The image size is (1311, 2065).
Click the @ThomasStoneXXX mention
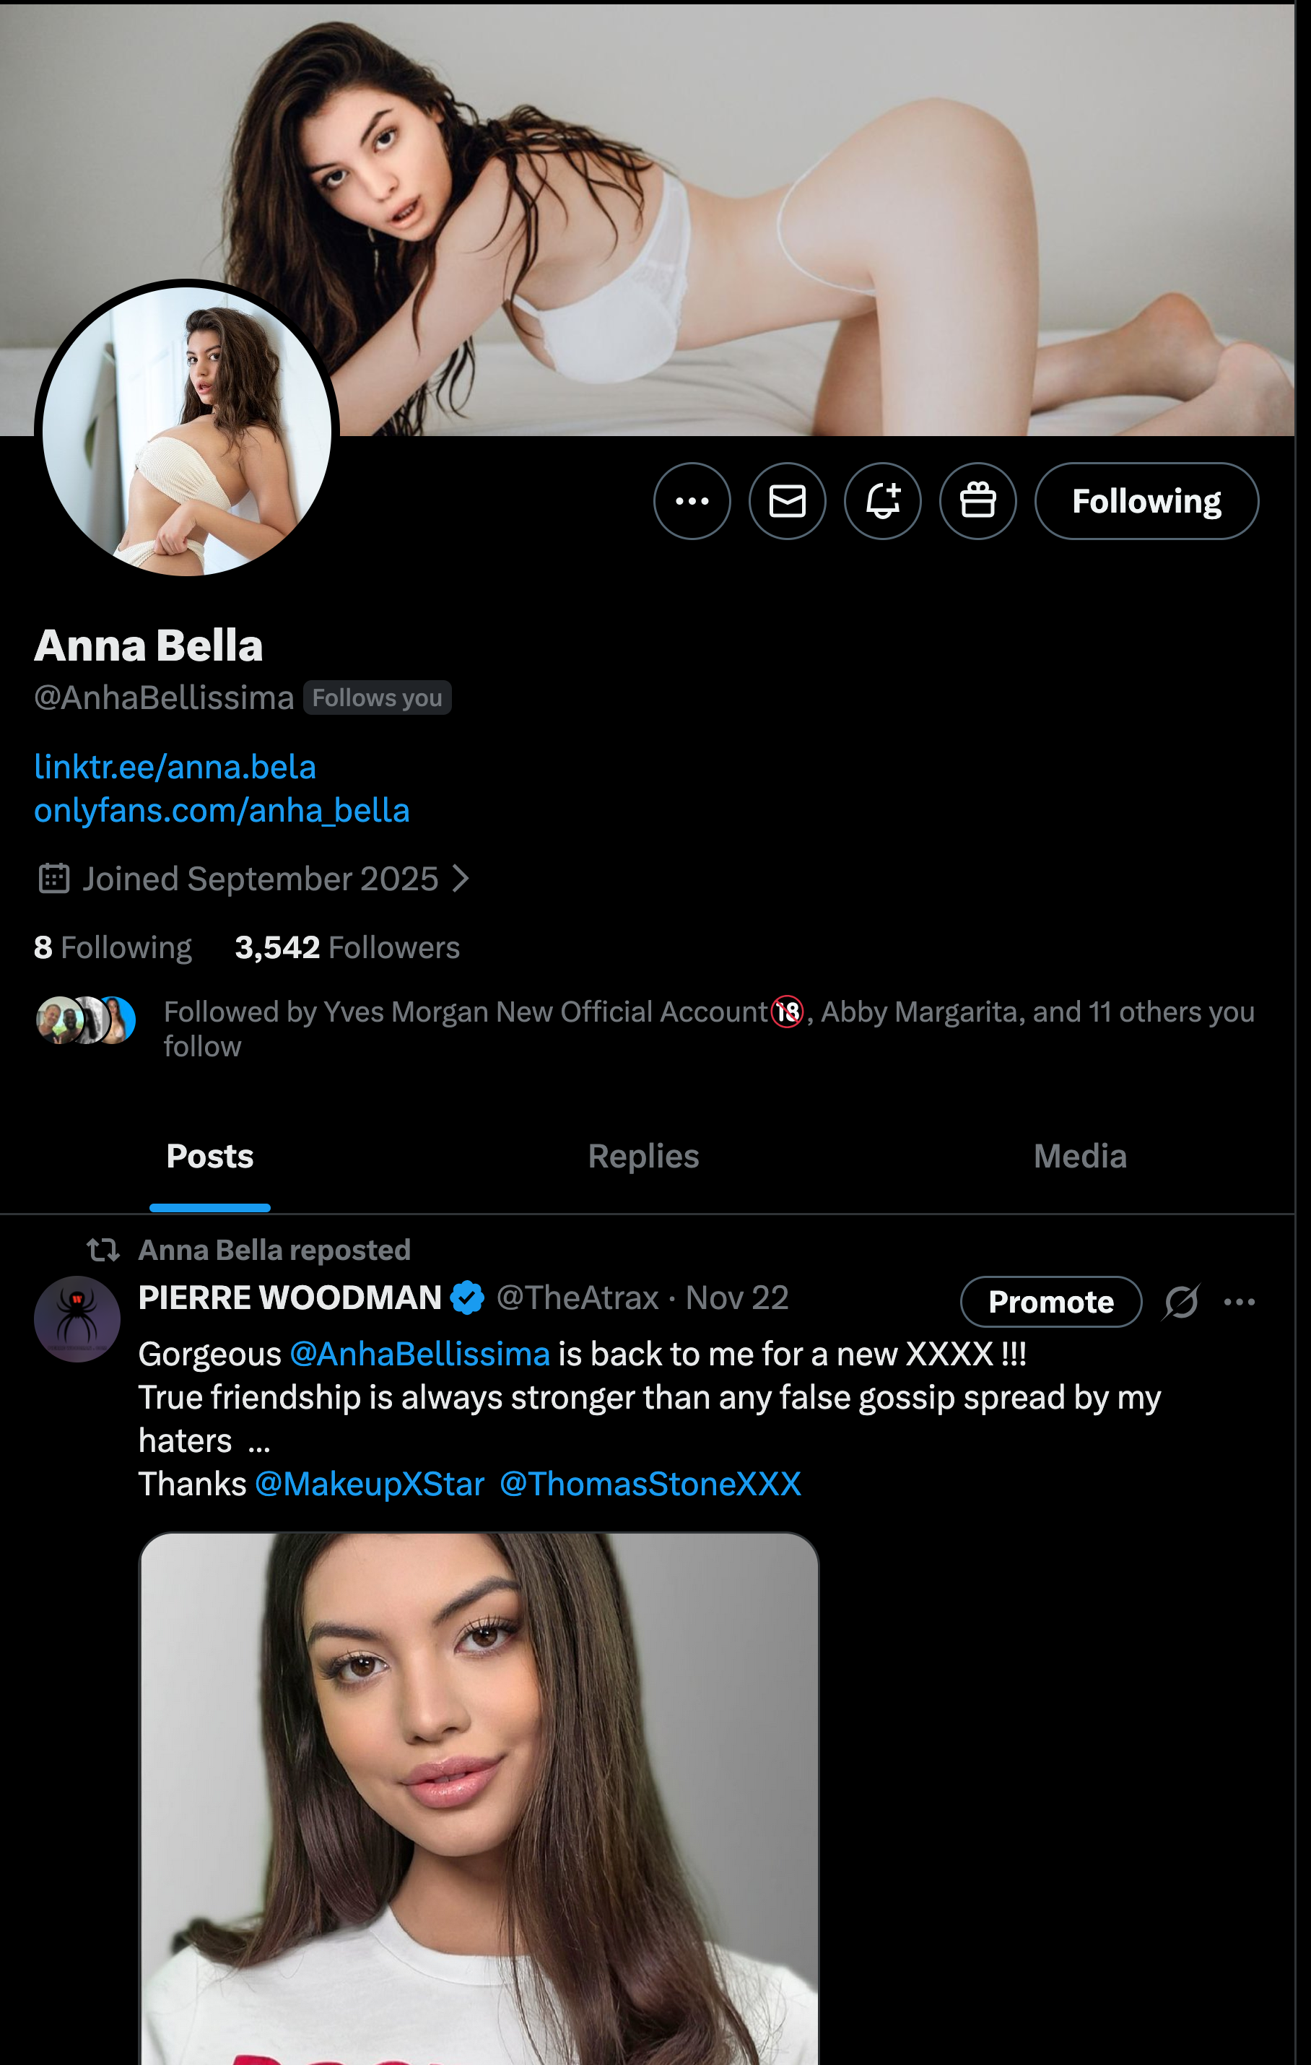pos(650,1484)
